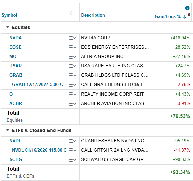This screenshot has height=181, width=193.
Task: Select the EOS ENERGY ENTERPRISES description
Action: point(115,47)
